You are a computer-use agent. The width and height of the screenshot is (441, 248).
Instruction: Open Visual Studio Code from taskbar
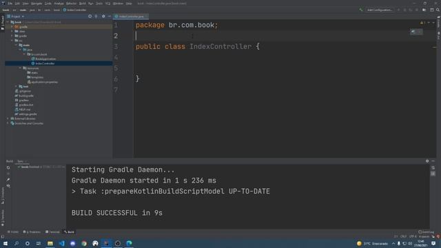coord(61,243)
